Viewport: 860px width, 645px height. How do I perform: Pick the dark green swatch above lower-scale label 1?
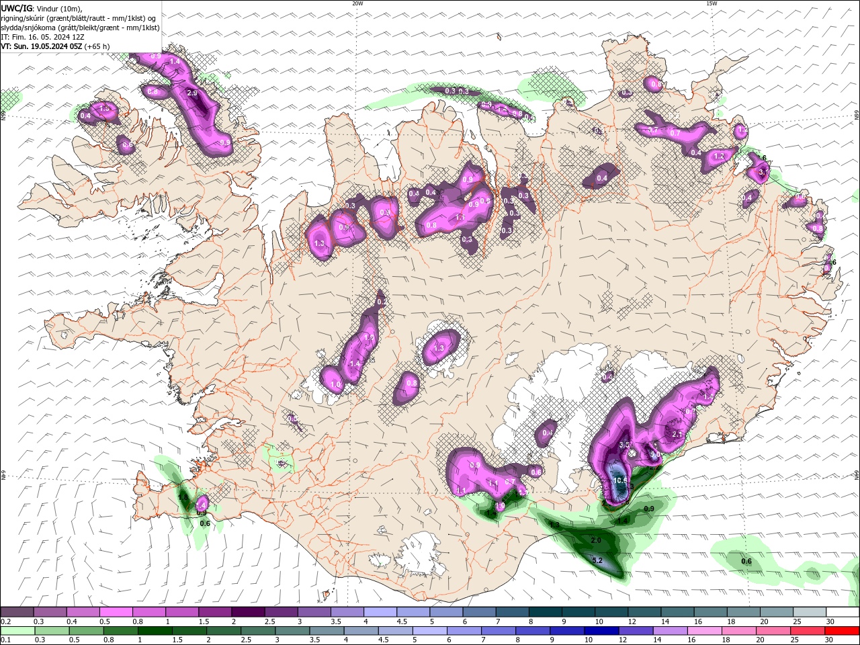pyautogui.click(x=155, y=631)
